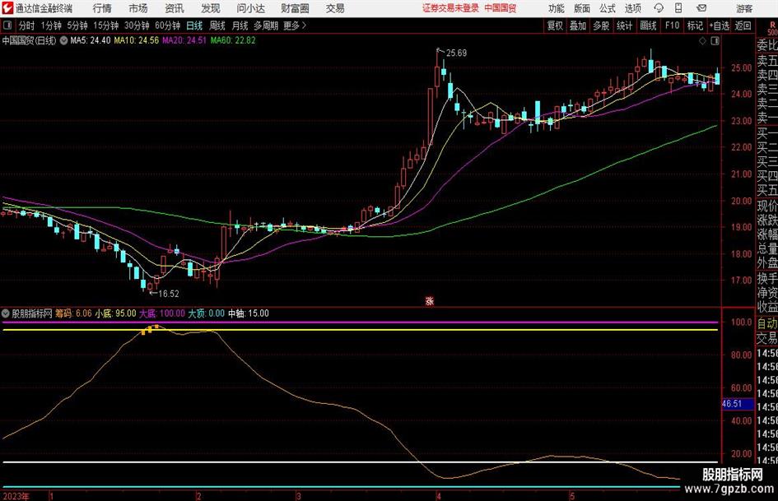Switch to the 1分钟 period tab

(x=51, y=26)
